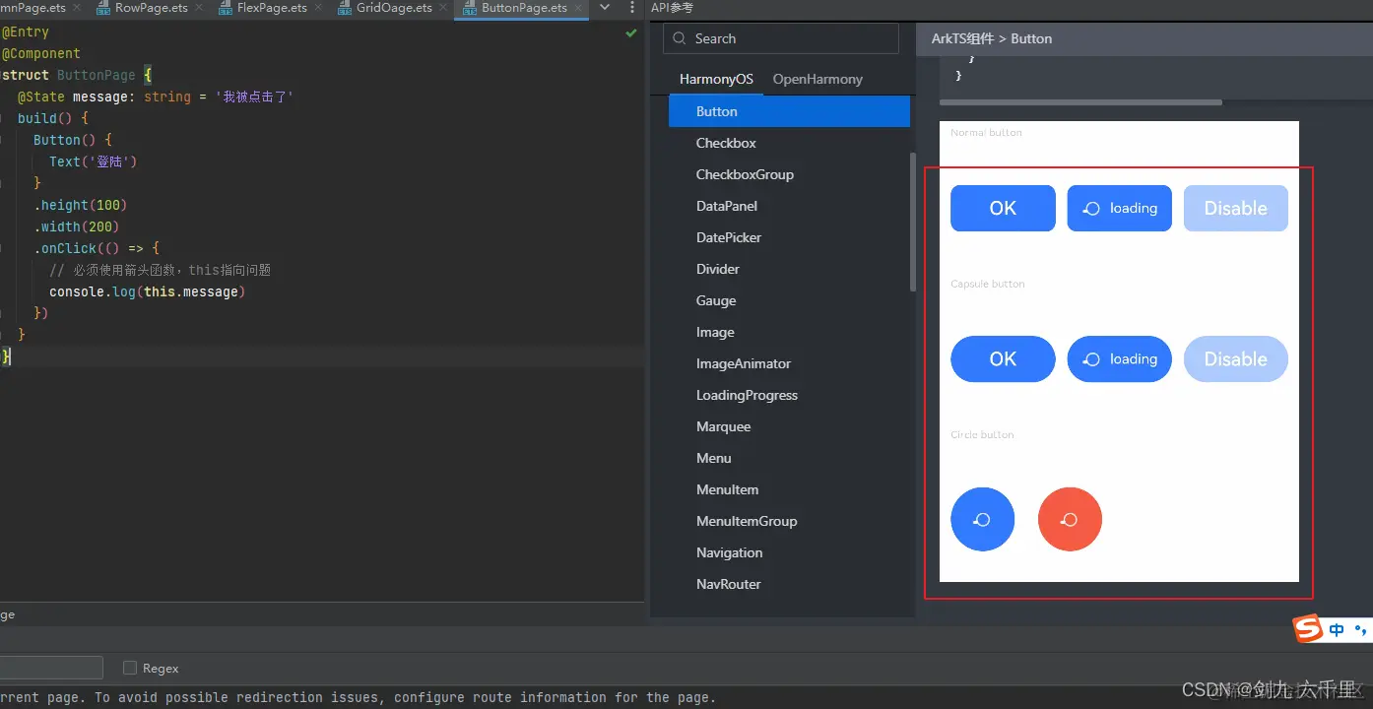Click the Circle button section label
Image resolution: width=1373 pixels, height=709 pixels.
[982, 434]
